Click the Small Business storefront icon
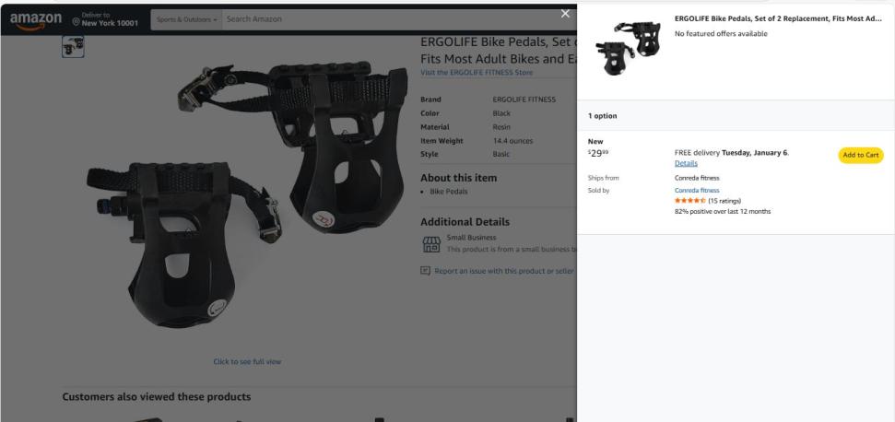This screenshot has width=895, height=422. pos(431,245)
